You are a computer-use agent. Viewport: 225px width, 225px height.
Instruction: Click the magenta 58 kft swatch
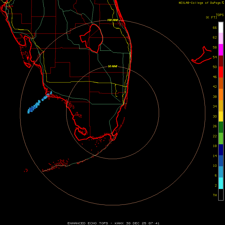tap(221, 50)
